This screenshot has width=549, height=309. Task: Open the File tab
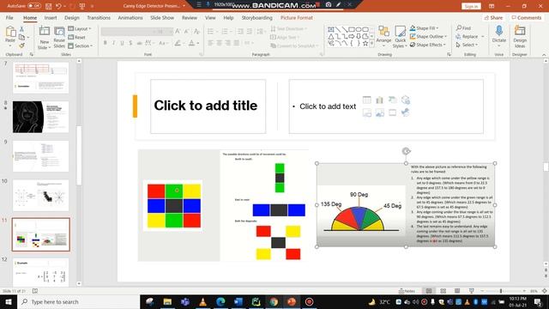[x=9, y=17]
